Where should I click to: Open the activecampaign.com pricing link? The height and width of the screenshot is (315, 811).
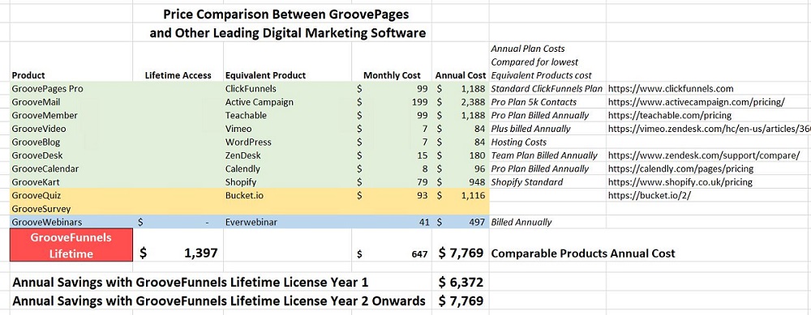click(697, 102)
